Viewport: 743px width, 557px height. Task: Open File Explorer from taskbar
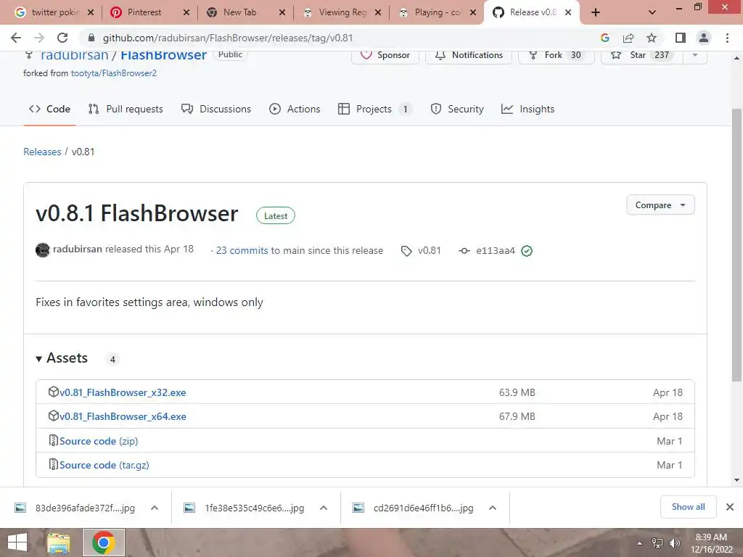point(59,543)
